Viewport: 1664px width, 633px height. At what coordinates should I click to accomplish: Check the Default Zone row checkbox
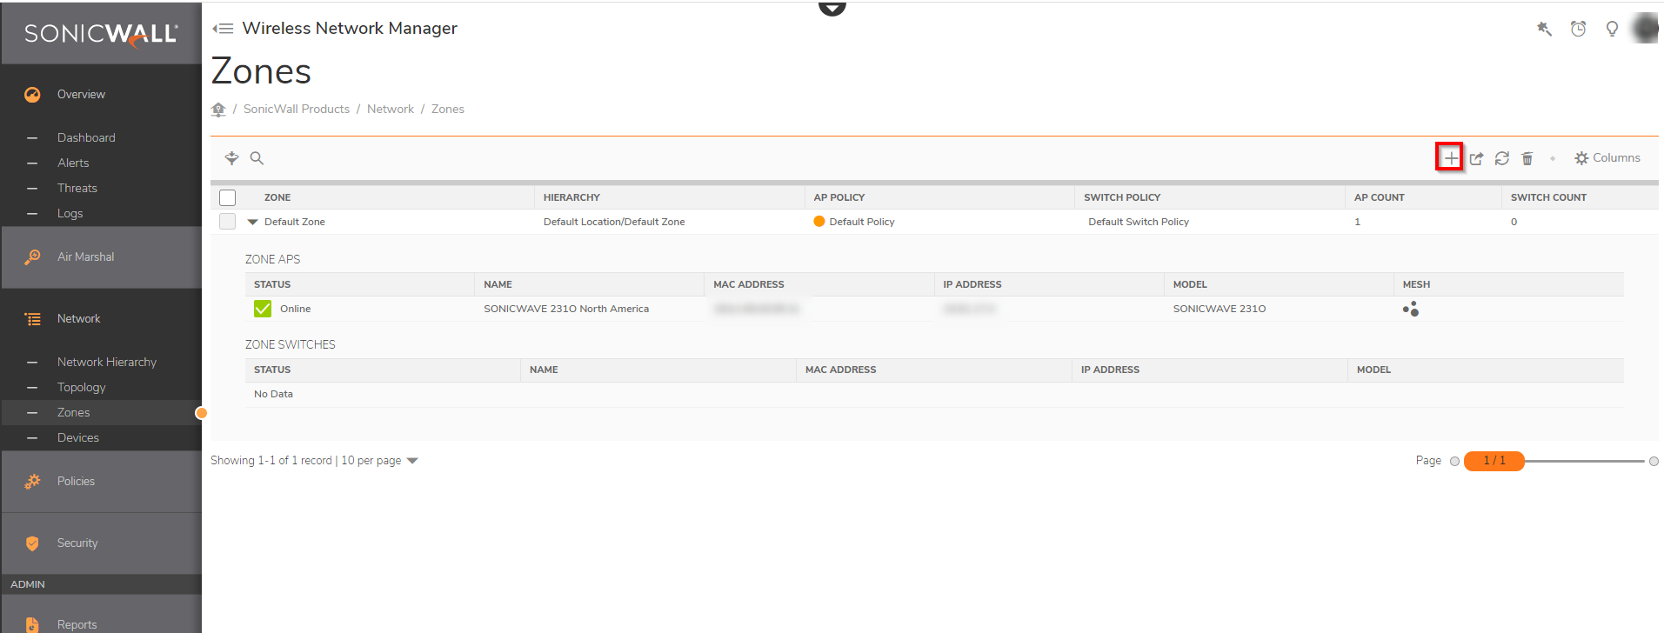point(228,222)
